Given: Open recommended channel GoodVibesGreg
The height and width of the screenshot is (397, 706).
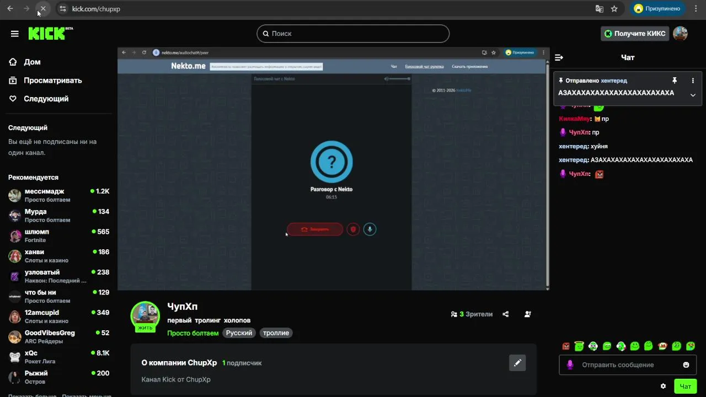Looking at the screenshot, I should [58, 337].
